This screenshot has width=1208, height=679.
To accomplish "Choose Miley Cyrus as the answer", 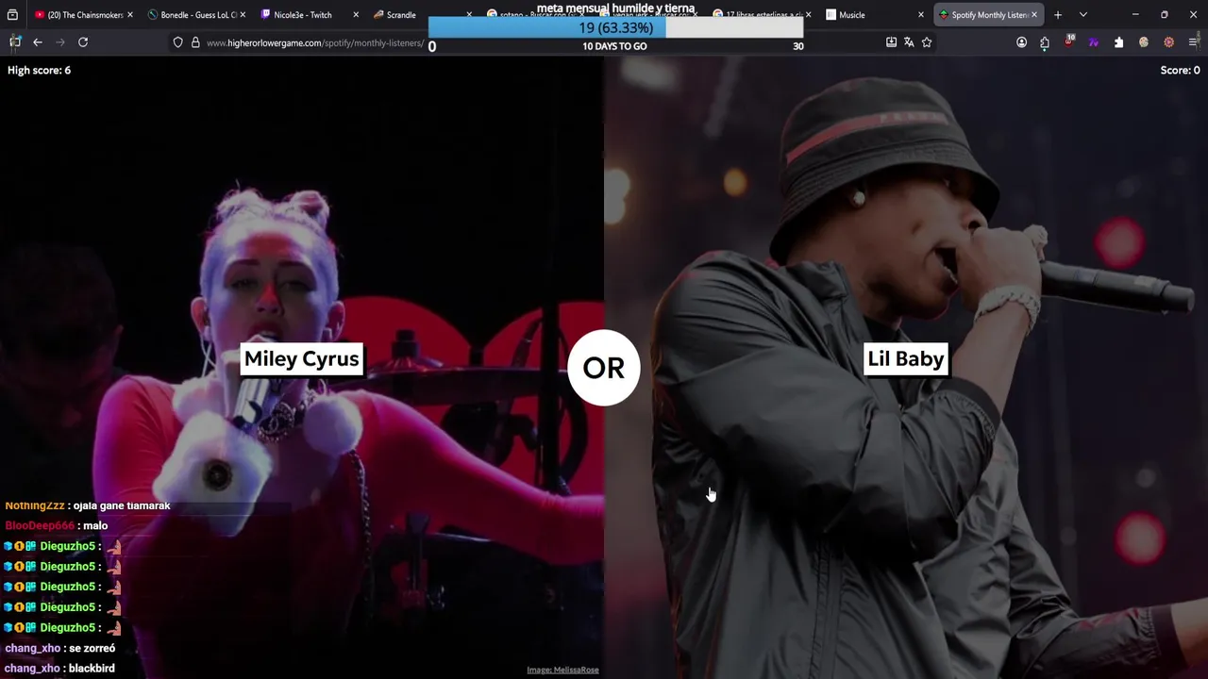I will coord(302,358).
